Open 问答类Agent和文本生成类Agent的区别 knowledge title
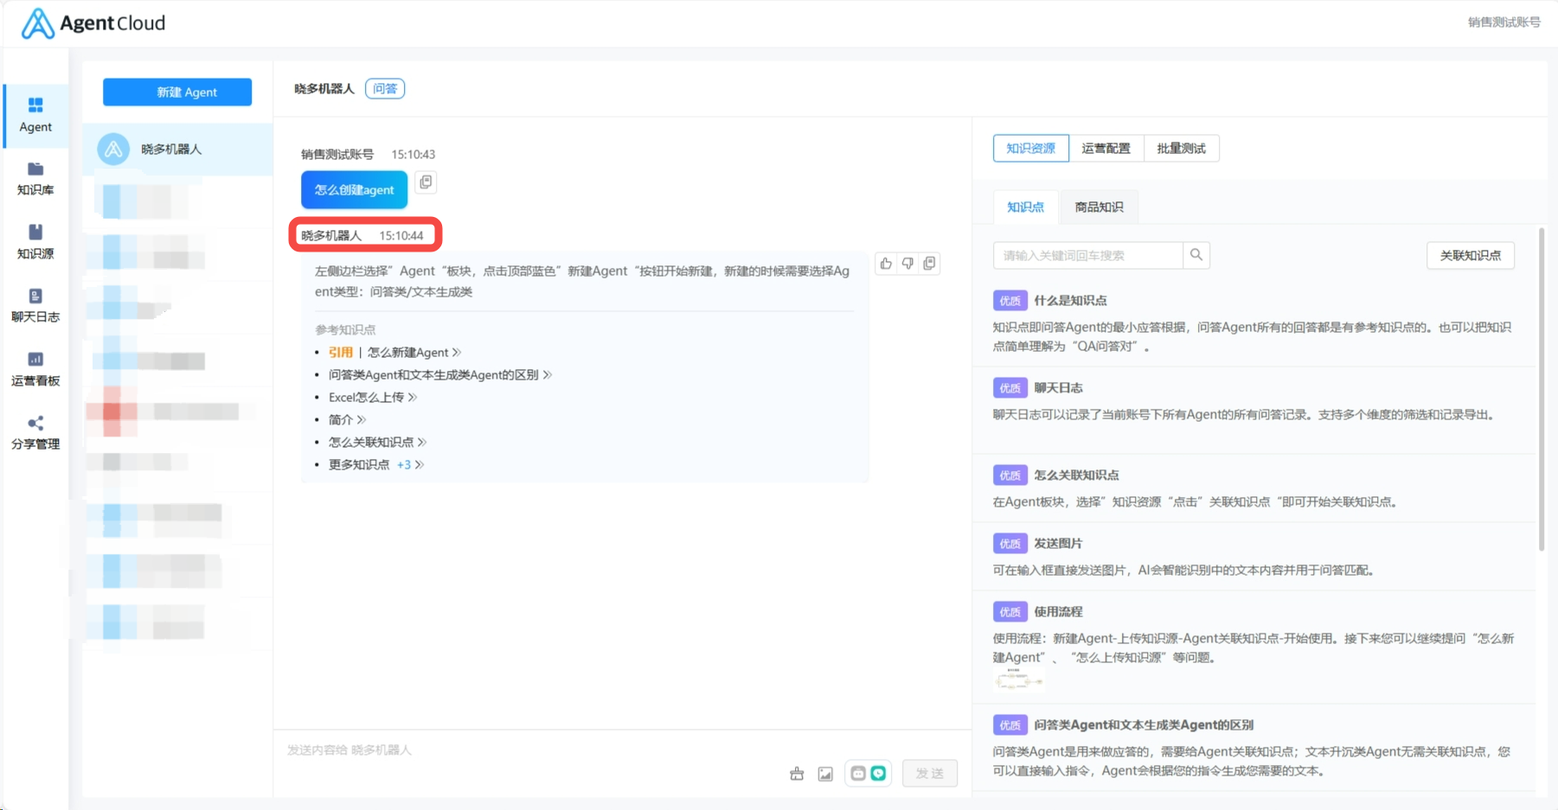1558x810 pixels. pyautogui.click(x=1144, y=725)
